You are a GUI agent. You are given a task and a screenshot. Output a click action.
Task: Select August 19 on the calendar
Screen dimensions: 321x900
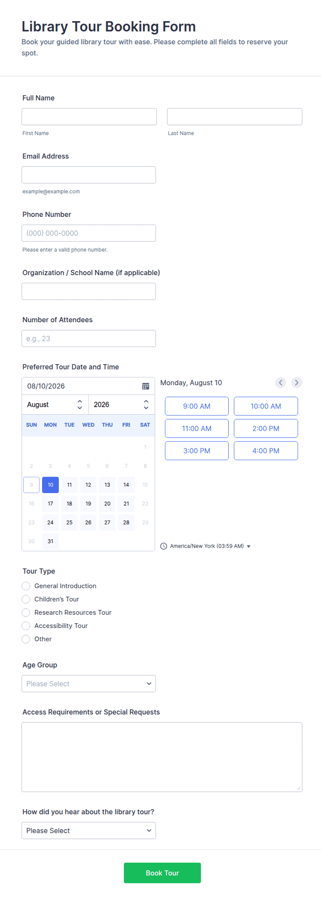88,504
